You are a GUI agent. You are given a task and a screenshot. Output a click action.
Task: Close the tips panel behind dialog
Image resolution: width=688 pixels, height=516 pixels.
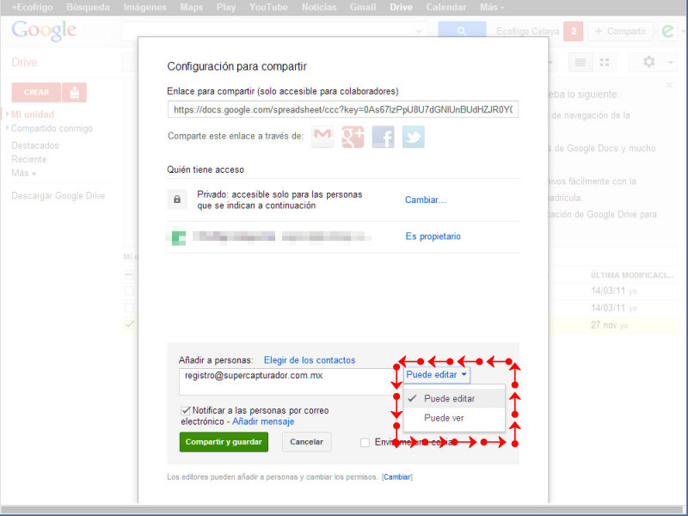[669, 85]
